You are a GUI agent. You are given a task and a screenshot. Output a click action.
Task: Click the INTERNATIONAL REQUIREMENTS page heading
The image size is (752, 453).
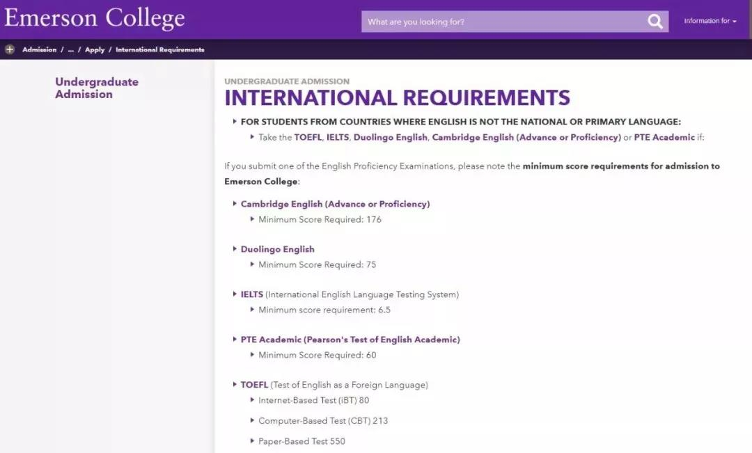pyautogui.click(x=397, y=98)
